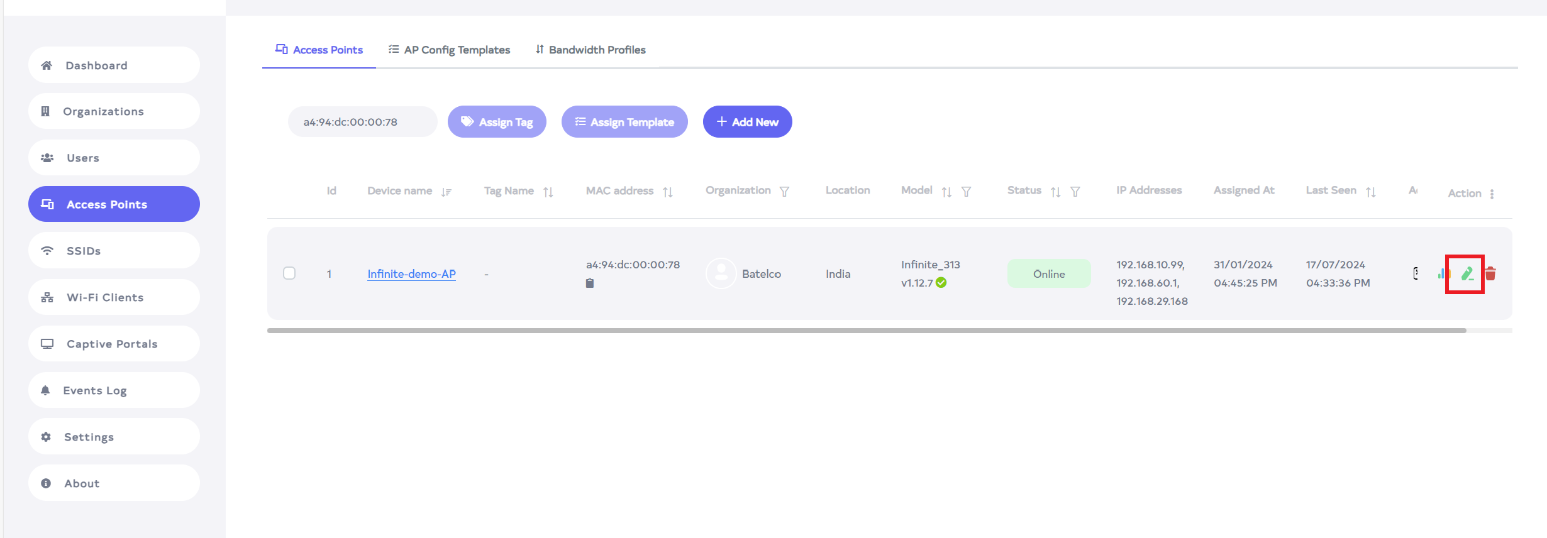Click the green edit pencil icon
This screenshot has width=1547, height=538.
1467,273
